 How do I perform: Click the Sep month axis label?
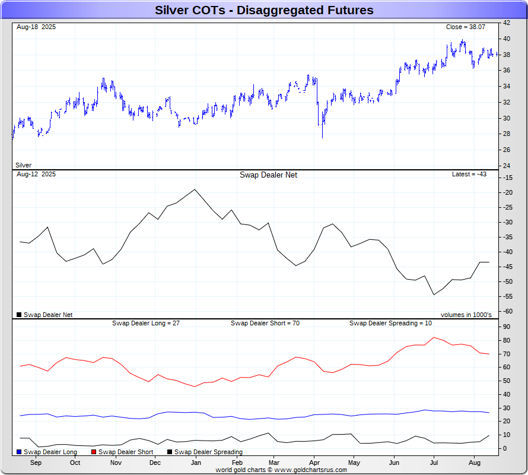[36, 463]
